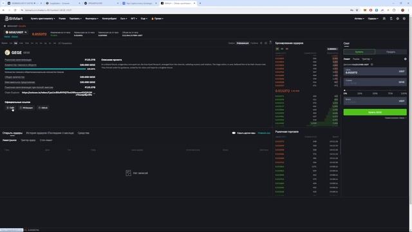412x232 pixels.
Task: Bookmark page with star icon
Action: click(x=357, y=10)
